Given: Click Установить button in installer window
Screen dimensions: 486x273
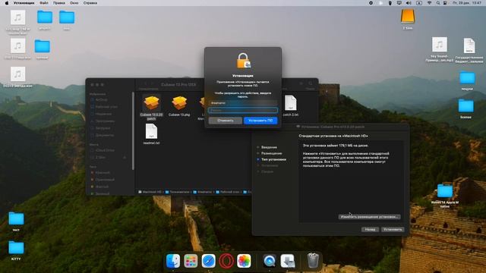Looking at the screenshot, I should click(x=393, y=229).
